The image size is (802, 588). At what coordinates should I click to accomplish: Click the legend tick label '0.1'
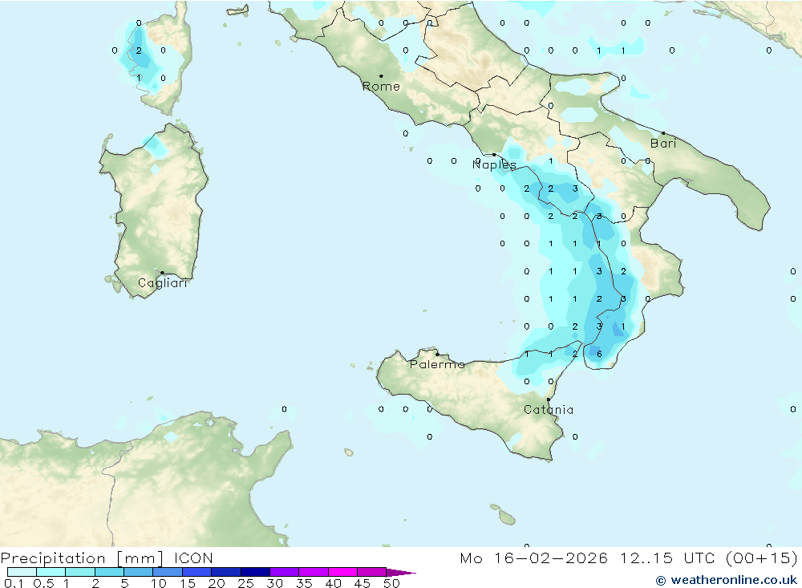(x=14, y=583)
